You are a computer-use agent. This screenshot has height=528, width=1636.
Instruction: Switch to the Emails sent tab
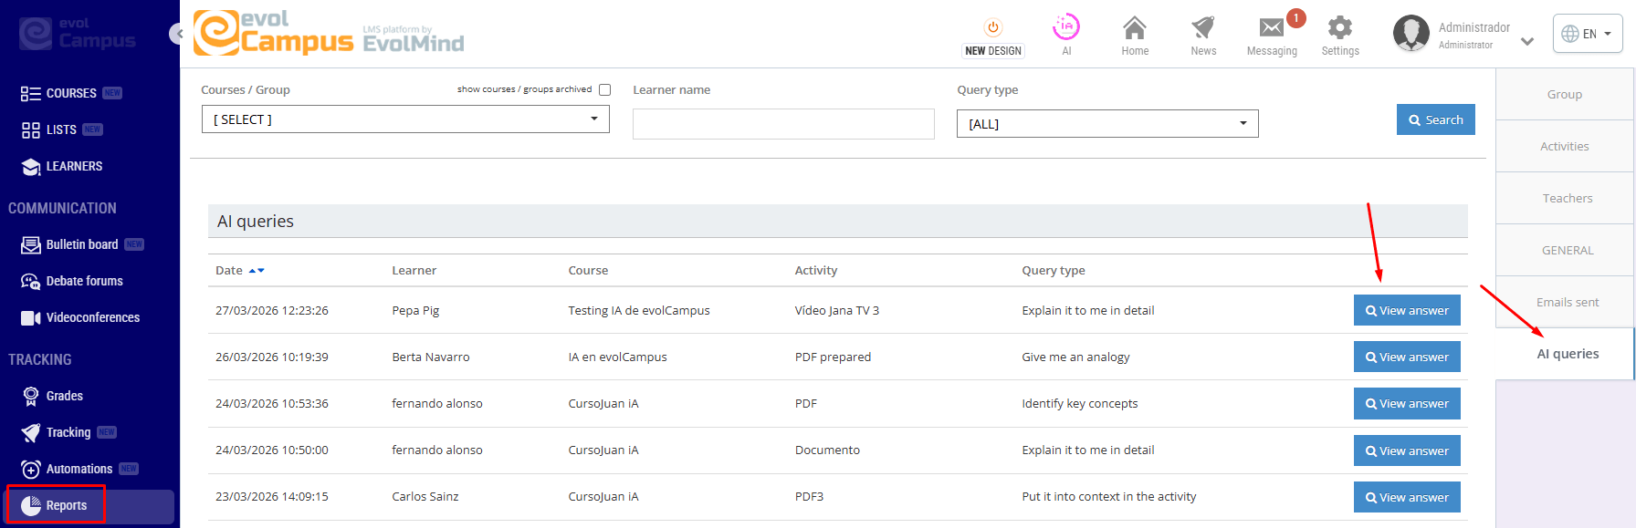click(1567, 302)
